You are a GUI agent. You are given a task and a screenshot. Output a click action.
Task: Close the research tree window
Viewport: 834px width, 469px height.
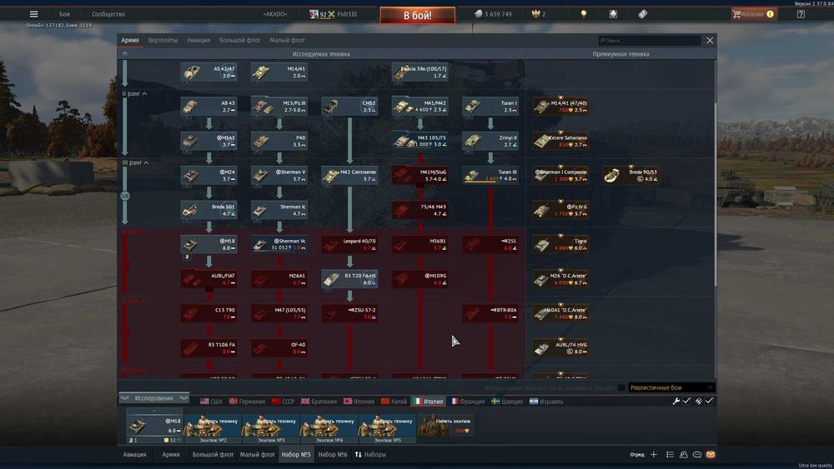tap(710, 40)
